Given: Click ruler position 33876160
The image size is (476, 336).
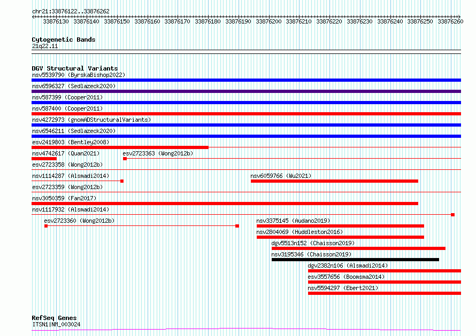Looking at the screenshot, I should pos(147,21).
